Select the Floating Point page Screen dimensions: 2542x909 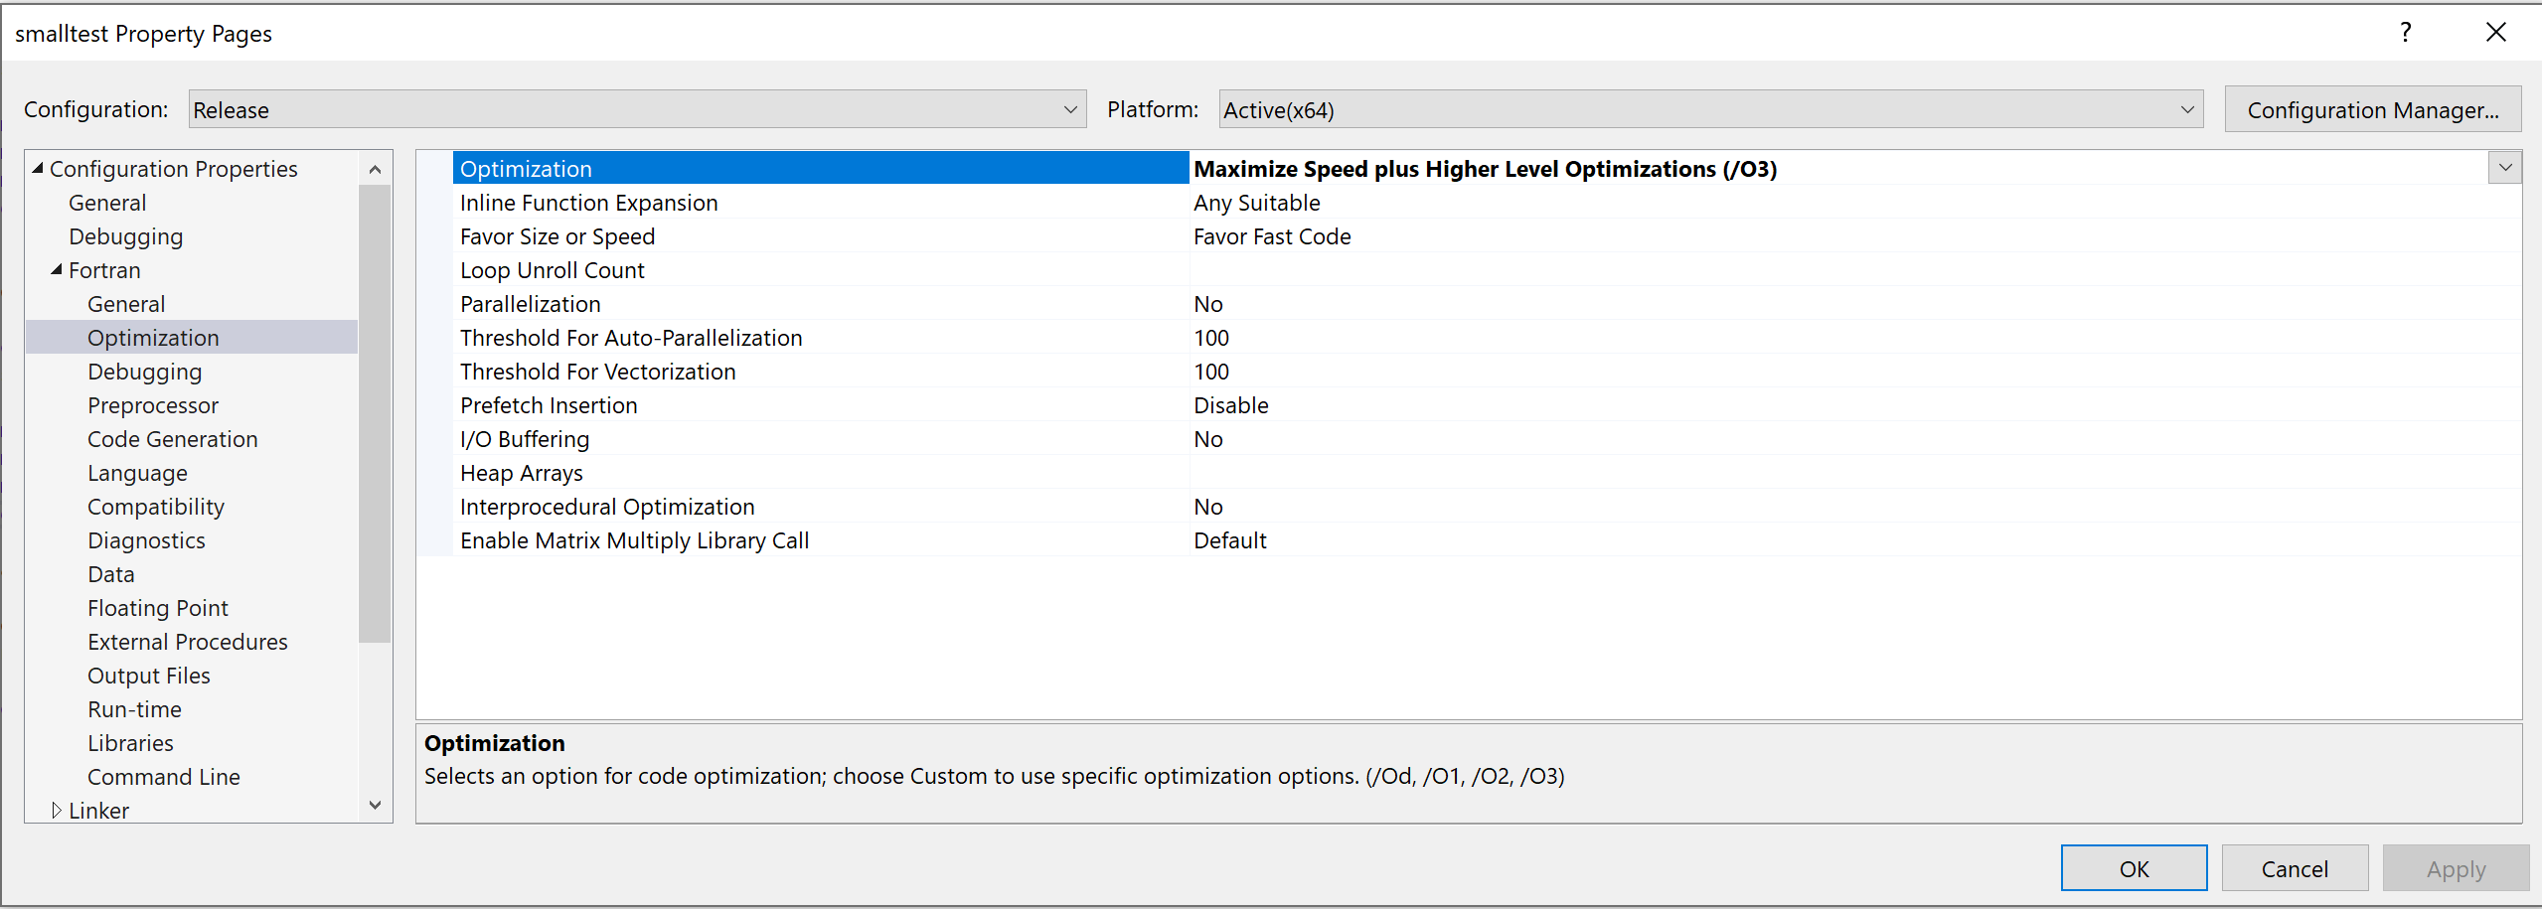tap(157, 607)
